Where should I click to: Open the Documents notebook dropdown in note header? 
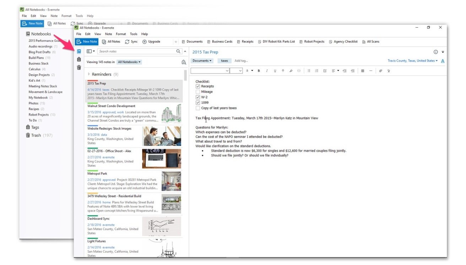tap(202, 60)
